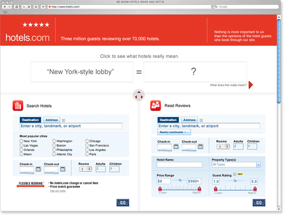Viewport: 284px width, 215px height.
Task: Click the magnifier icon in Google search box
Action: point(216,7)
